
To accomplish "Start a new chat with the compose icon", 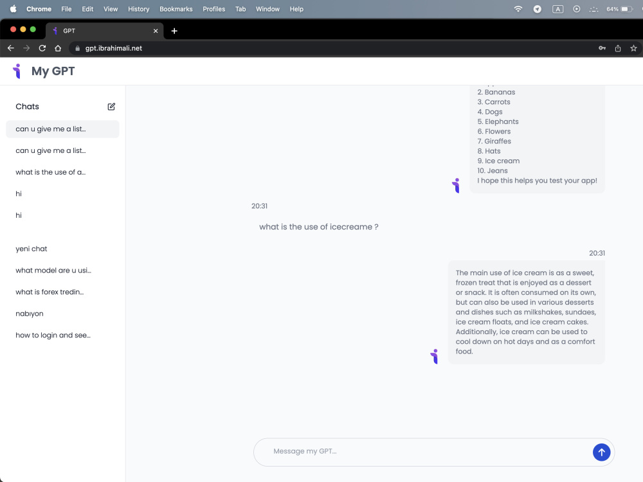I will point(111,106).
